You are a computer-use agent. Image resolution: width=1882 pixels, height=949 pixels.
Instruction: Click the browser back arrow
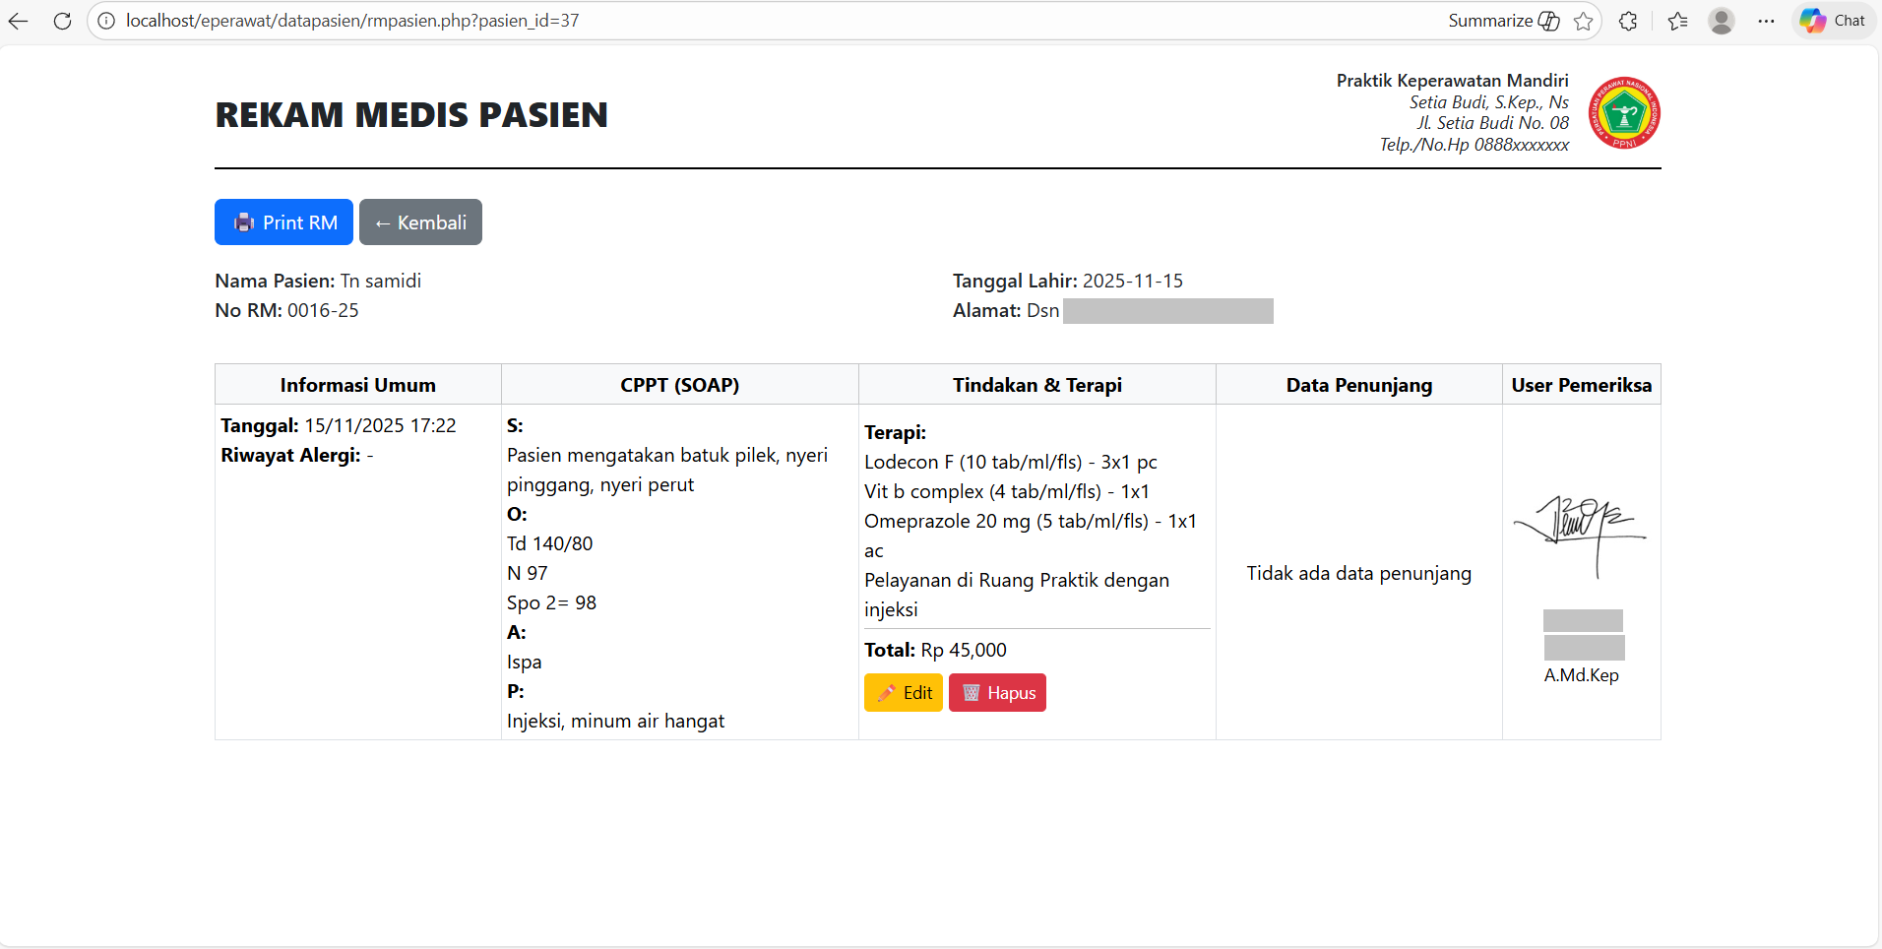(x=19, y=21)
